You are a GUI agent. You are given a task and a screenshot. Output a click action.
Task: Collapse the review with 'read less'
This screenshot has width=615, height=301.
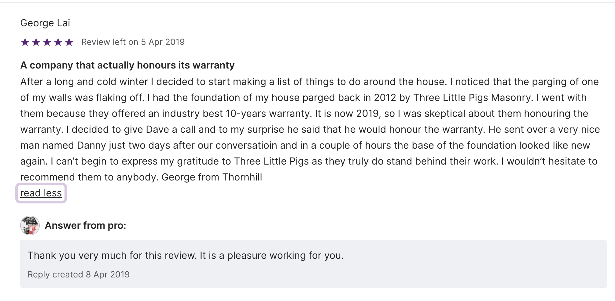coord(41,193)
